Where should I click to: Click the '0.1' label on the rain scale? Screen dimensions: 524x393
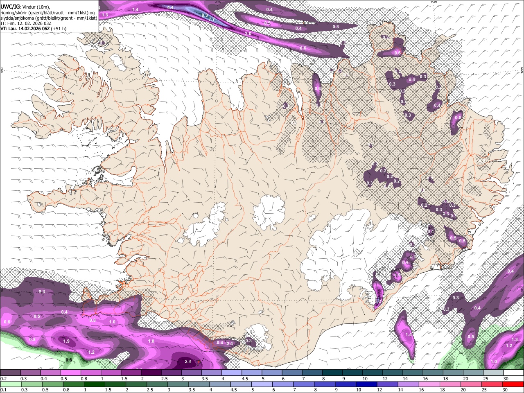pyautogui.click(x=3, y=390)
